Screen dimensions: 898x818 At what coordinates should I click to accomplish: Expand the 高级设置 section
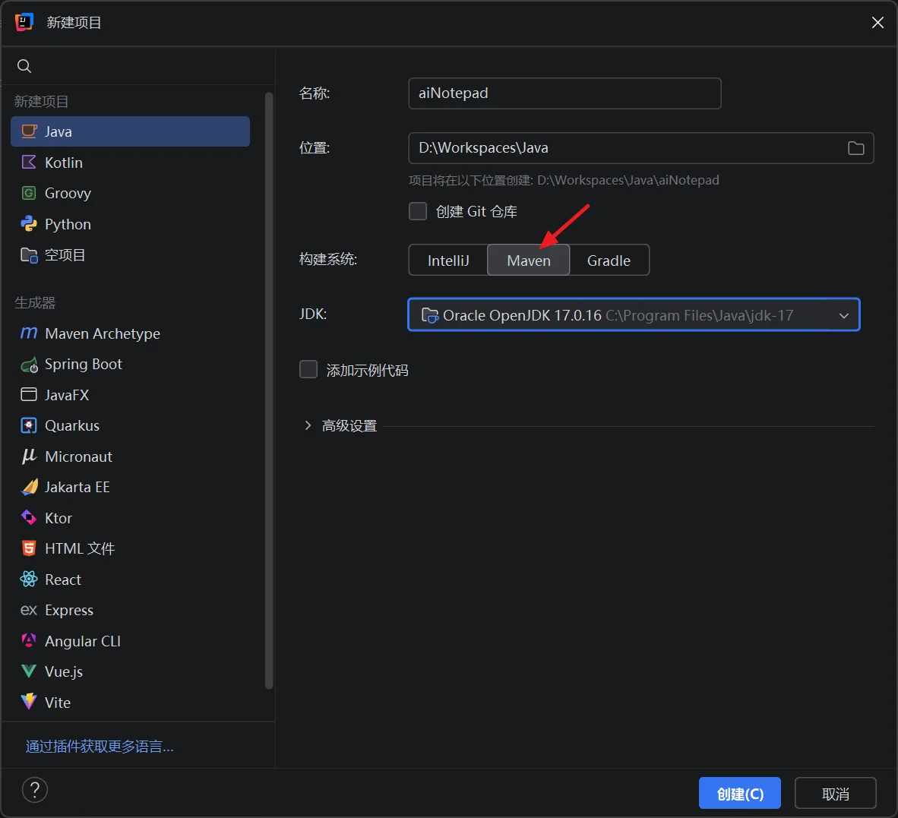[x=308, y=425]
